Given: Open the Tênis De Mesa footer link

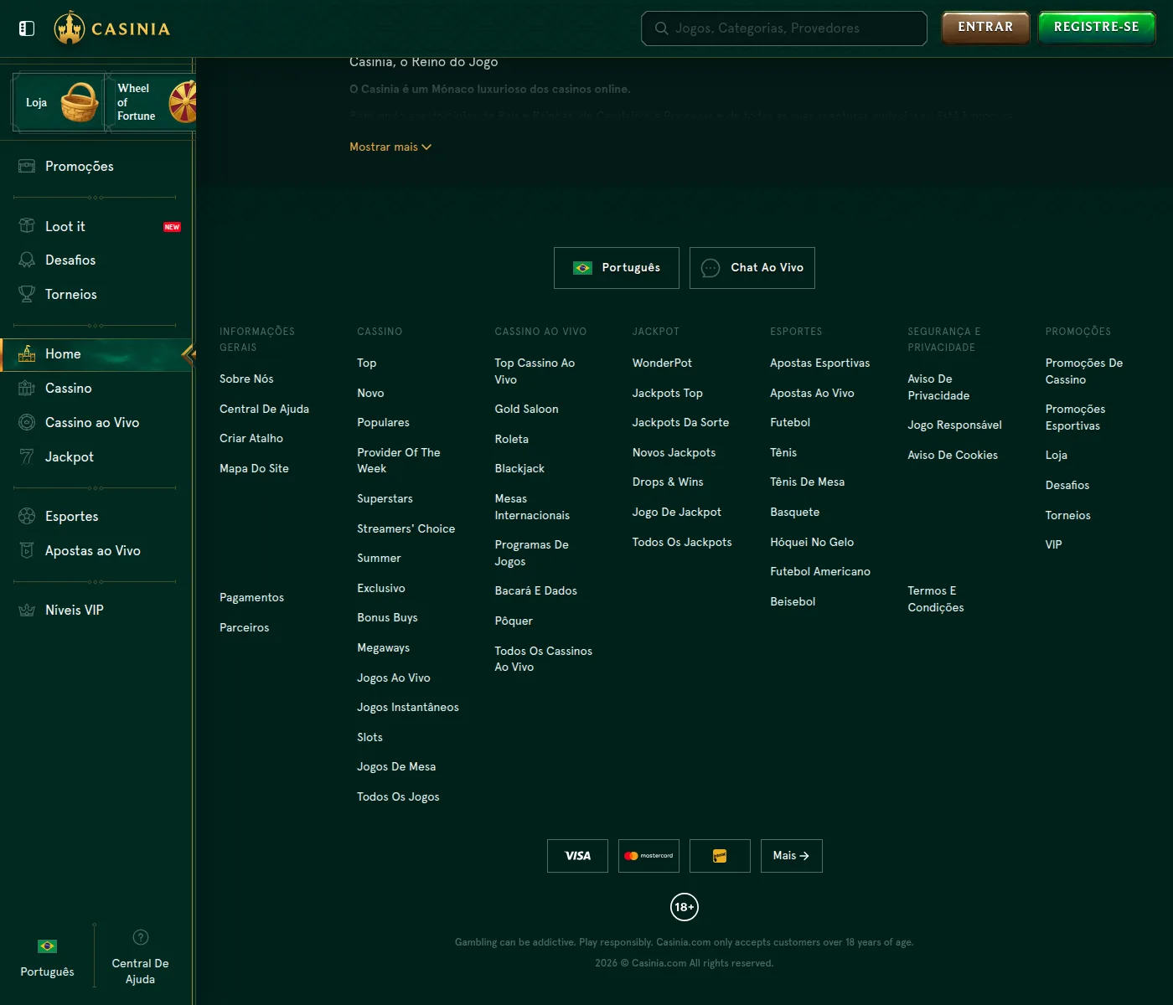Looking at the screenshot, I should (807, 482).
